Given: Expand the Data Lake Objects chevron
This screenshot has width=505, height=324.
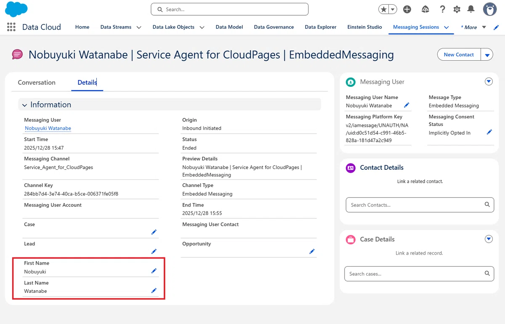Looking at the screenshot, I should click(x=202, y=27).
